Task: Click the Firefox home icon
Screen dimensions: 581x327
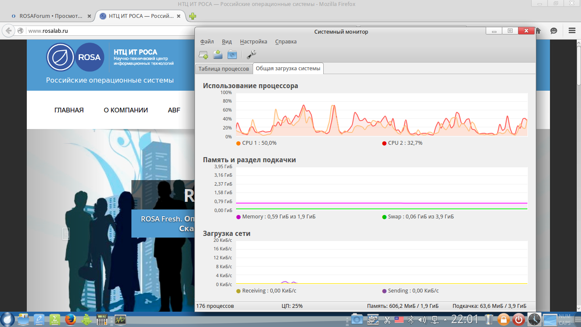Action: [x=538, y=31]
